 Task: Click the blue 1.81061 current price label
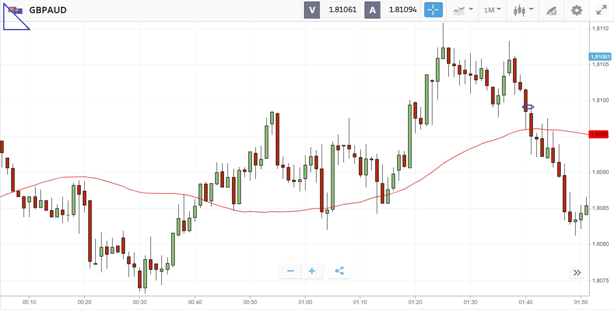pos(599,57)
